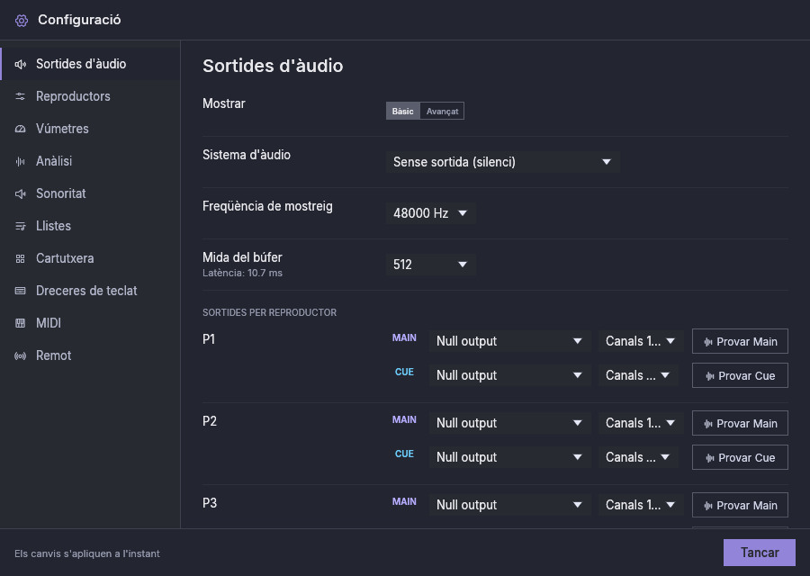Viewport: 810px width, 576px height.
Task: Open the Sistema d'àudio dropdown
Action: tap(502, 162)
